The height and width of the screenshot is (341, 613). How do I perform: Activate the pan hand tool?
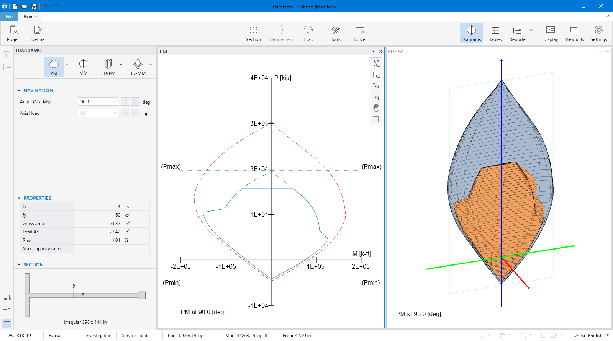[x=376, y=108]
